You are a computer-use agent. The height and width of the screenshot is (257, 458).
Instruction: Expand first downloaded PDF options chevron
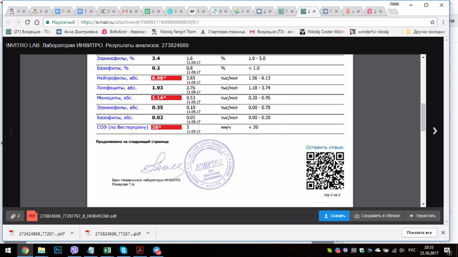[x=72, y=233]
